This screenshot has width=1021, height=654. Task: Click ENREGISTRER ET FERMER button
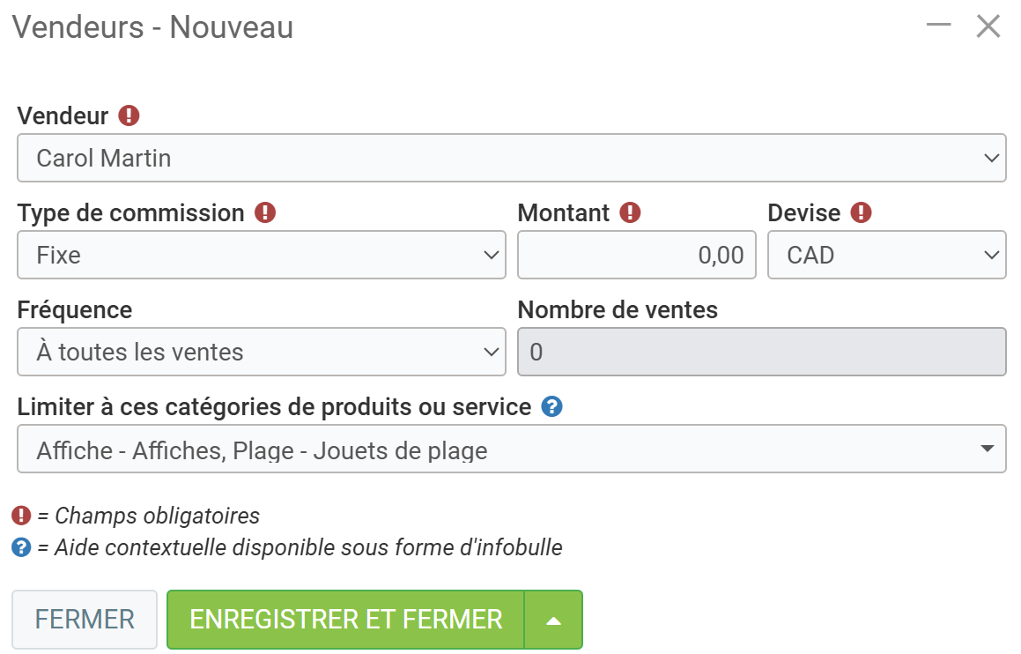[345, 620]
